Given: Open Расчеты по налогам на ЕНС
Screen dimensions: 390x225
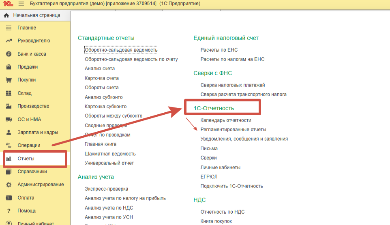Looking at the screenshot, I should click(x=233, y=59).
